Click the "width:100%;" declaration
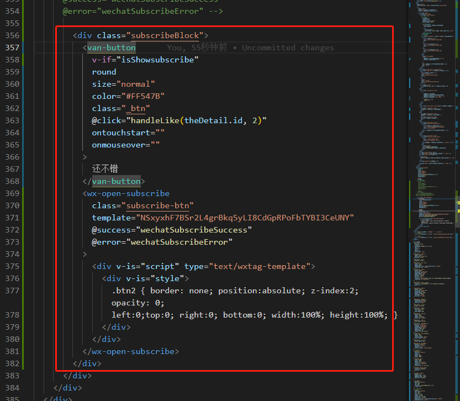Screen dimensions: 460x401 click(298, 315)
